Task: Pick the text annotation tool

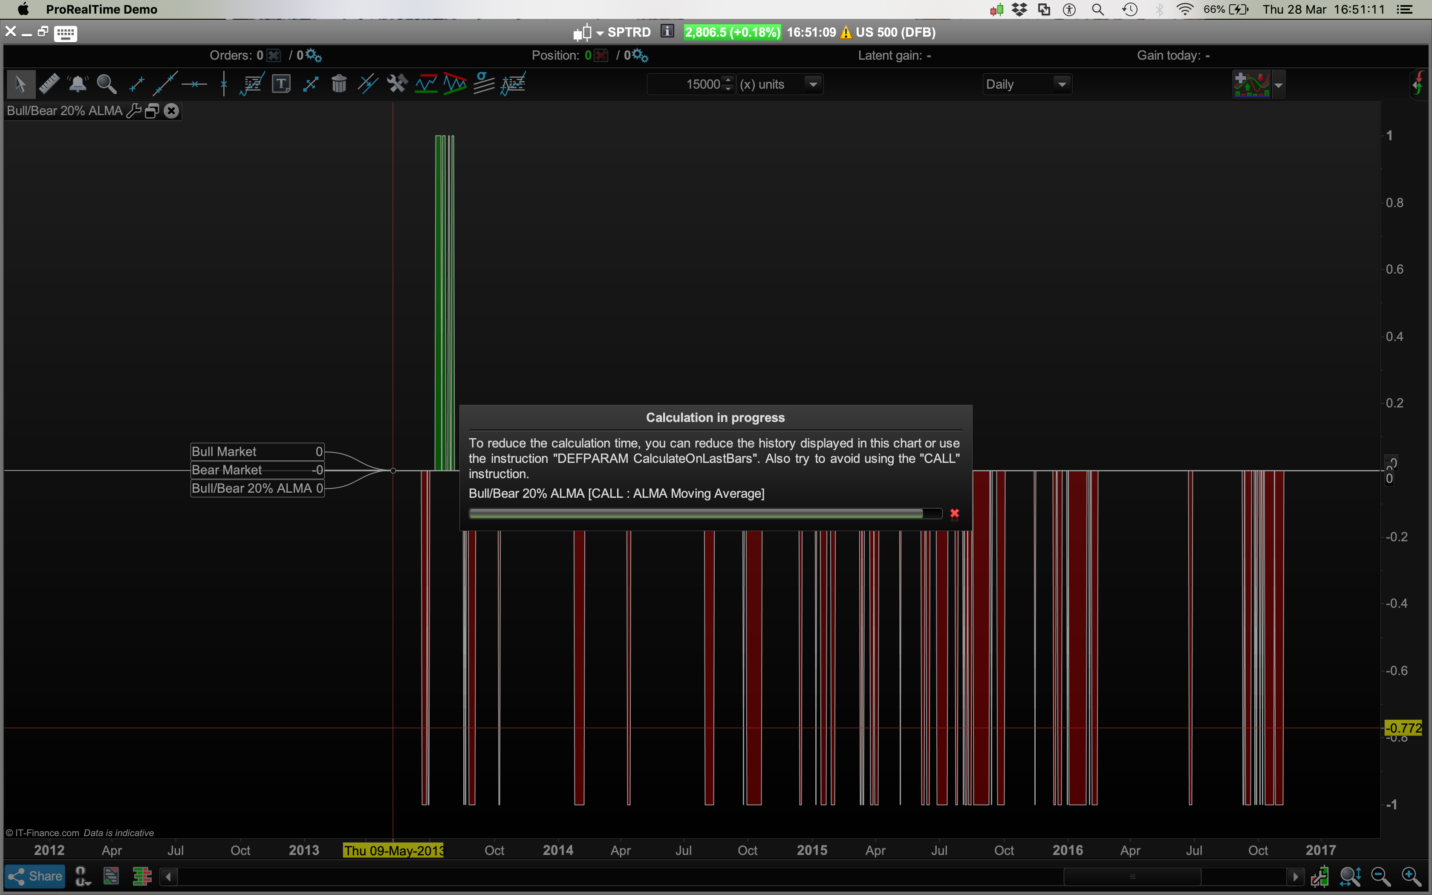Action: tap(281, 84)
